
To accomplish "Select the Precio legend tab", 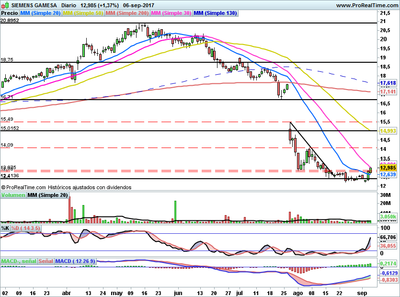I will click(x=10, y=13).
